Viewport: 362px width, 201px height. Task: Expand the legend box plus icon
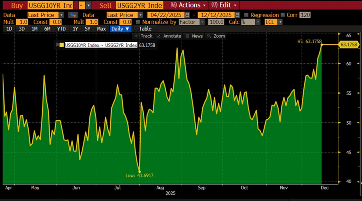coord(58,45)
